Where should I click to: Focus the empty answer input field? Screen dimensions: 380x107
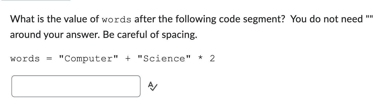(x=76, y=86)
